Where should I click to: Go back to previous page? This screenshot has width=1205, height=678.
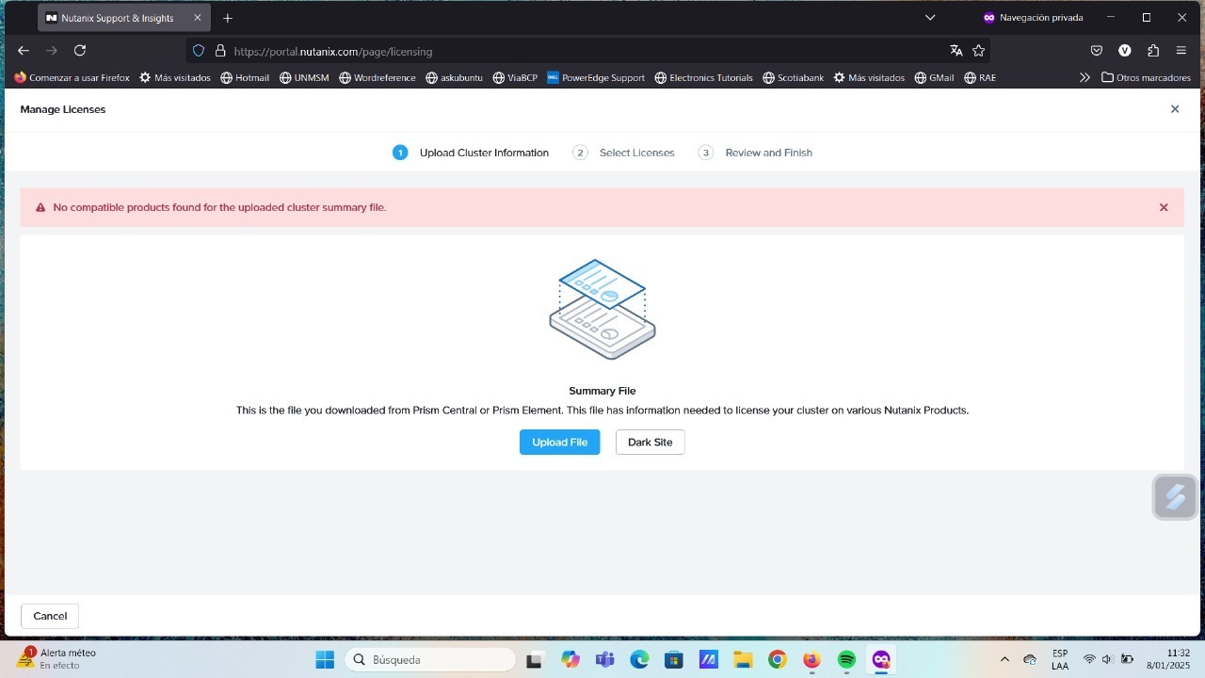tap(24, 51)
